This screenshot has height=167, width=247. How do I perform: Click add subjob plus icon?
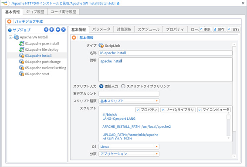(58, 29)
